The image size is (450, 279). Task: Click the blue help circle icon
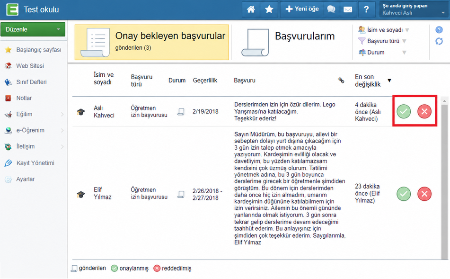(439, 29)
